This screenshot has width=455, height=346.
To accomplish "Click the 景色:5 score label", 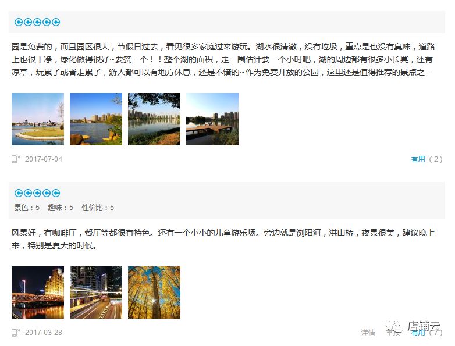I will pyautogui.click(x=27, y=208).
